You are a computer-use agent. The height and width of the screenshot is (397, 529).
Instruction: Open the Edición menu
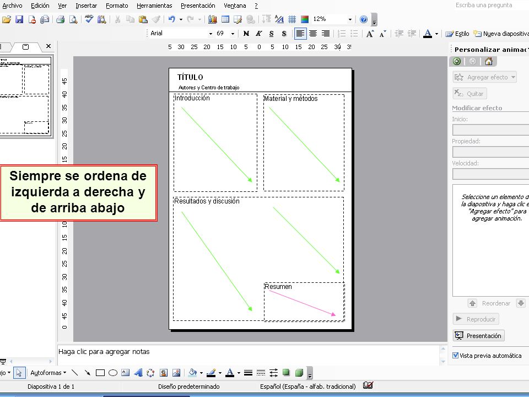tap(40, 6)
